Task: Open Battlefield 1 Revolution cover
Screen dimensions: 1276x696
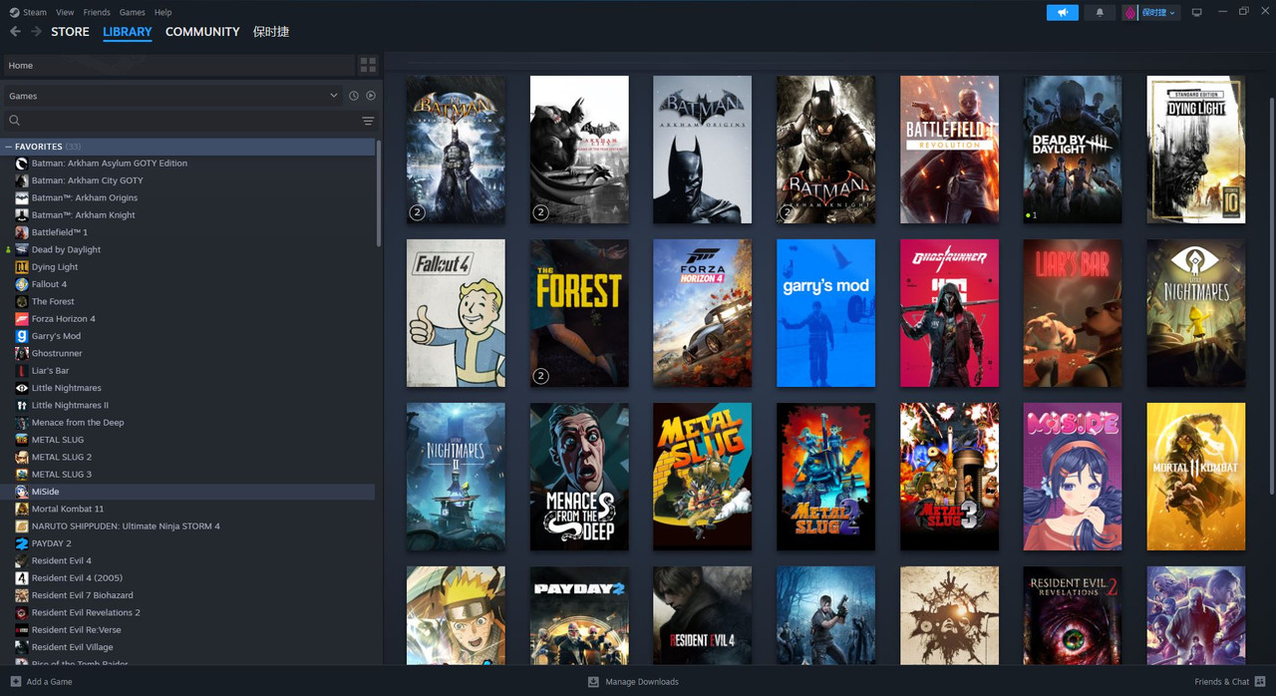Action: (949, 150)
